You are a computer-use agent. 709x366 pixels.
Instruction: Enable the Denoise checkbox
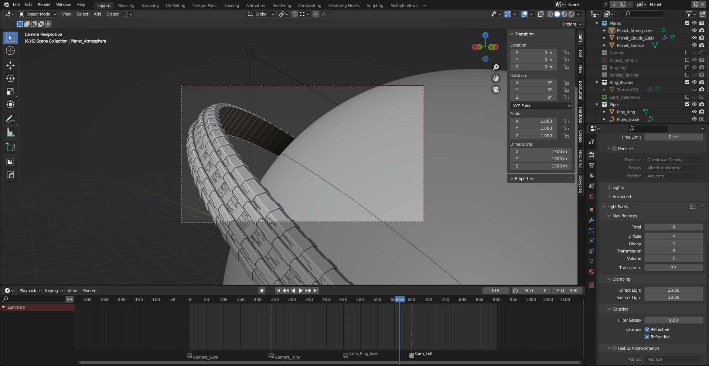click(614, 149)
